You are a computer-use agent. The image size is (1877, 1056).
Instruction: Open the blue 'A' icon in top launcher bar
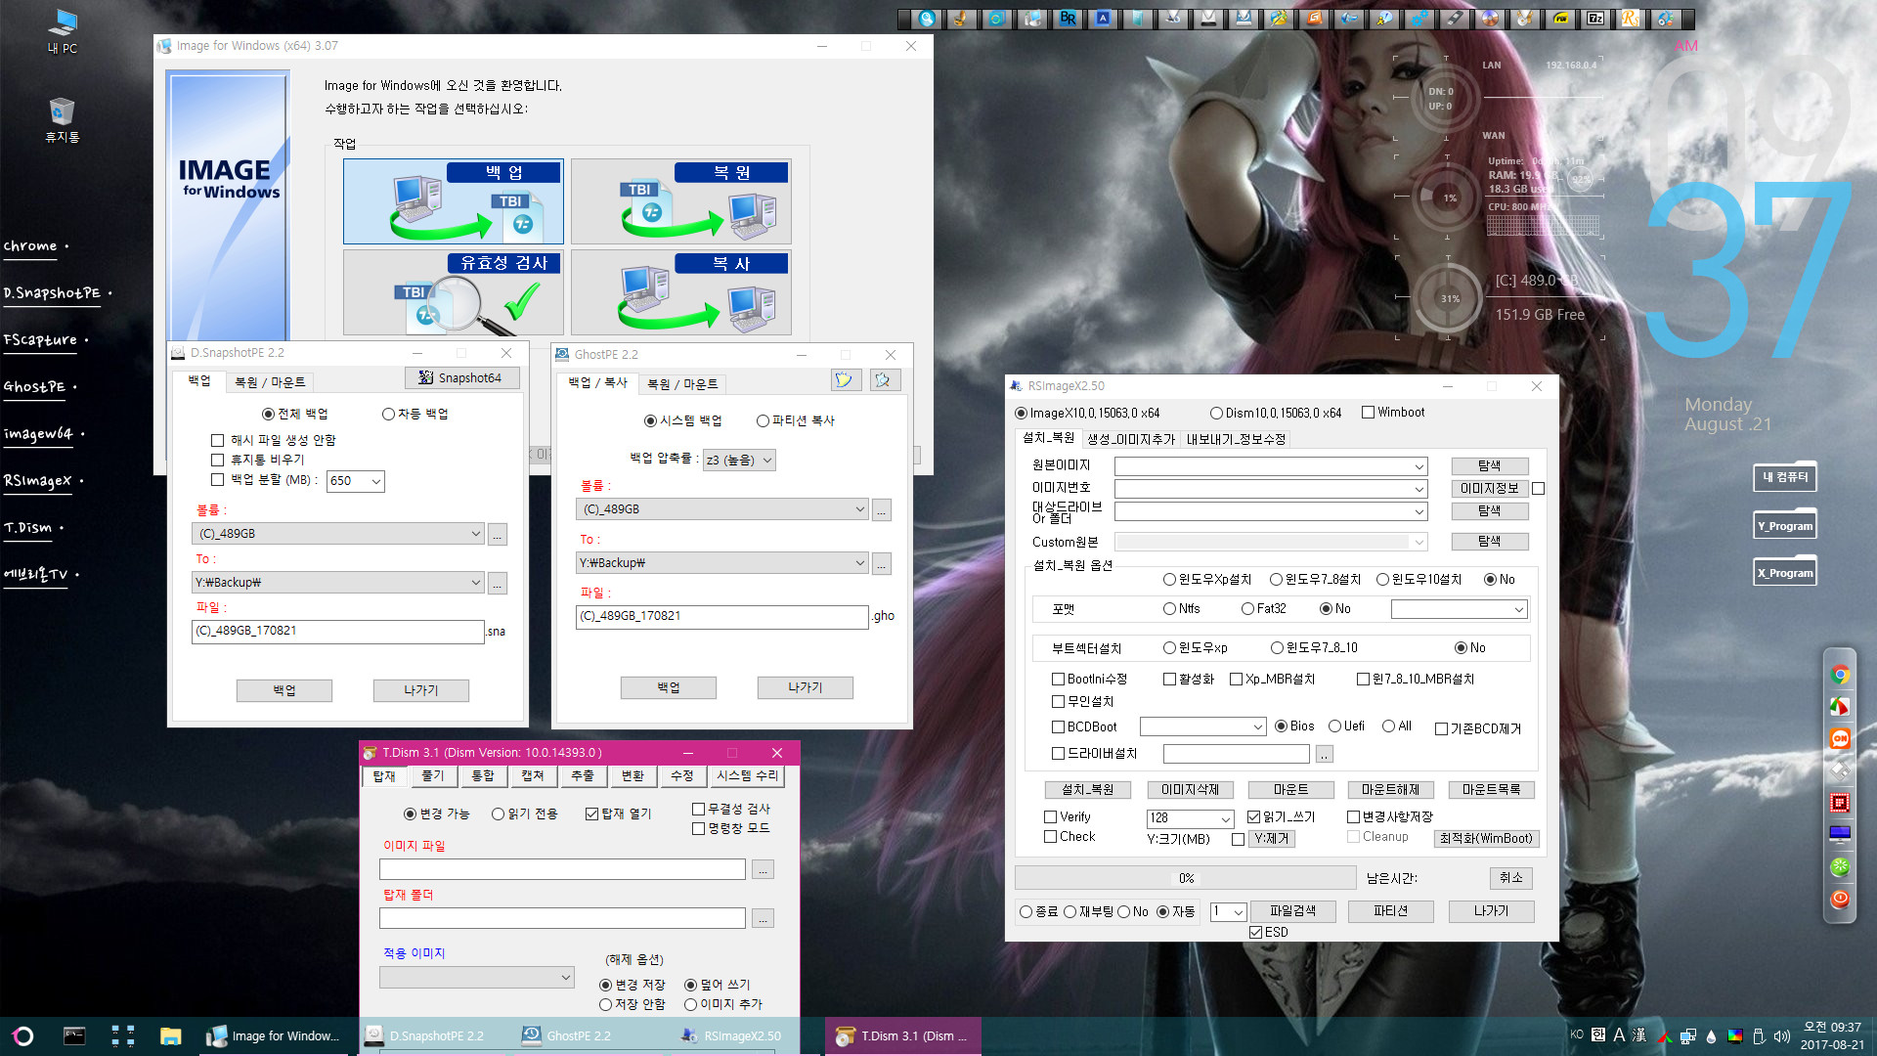(1103, 18)
